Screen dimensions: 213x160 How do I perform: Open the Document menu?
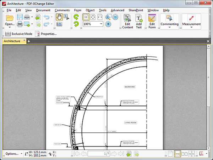click(43, 10)
